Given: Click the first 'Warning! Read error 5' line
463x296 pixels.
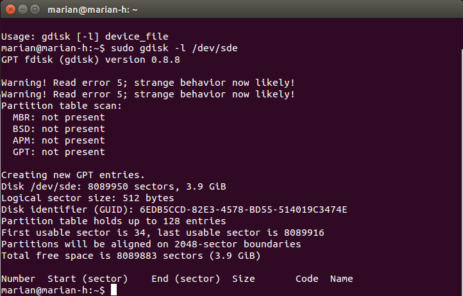Looking at the screenshot, I should click(x=148, y=83).
